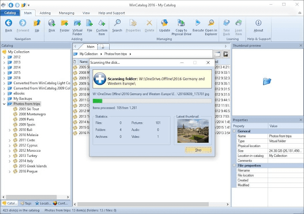Switch list view mode icon beside breadcrumb
Image resolution: width=304 pixels, height=214 pixels.
click(218, 54)
